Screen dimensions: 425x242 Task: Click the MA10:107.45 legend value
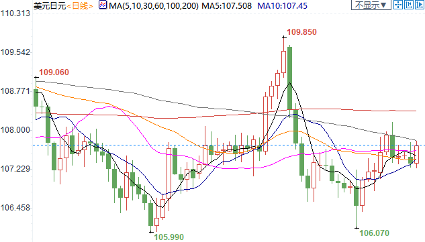pyautogui.click(x=282, y=5)
